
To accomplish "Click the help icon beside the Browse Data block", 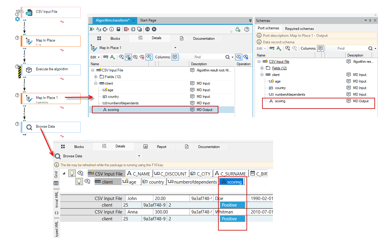I will 17,124.
